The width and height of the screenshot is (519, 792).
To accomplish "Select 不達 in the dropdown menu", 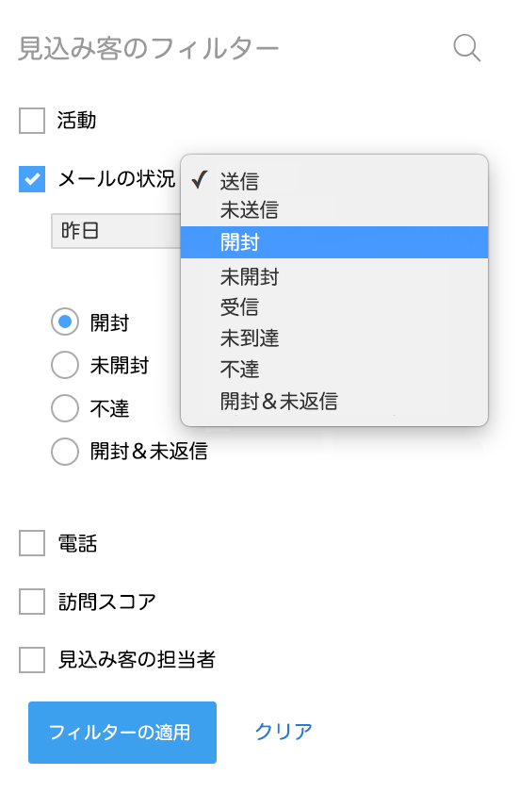I will [334, 370].
